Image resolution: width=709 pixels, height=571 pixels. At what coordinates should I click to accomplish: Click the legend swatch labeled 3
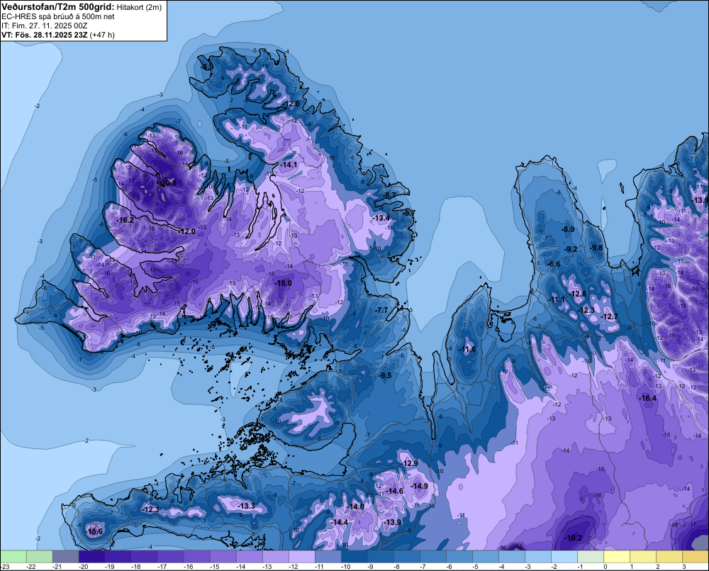[696, 556]
